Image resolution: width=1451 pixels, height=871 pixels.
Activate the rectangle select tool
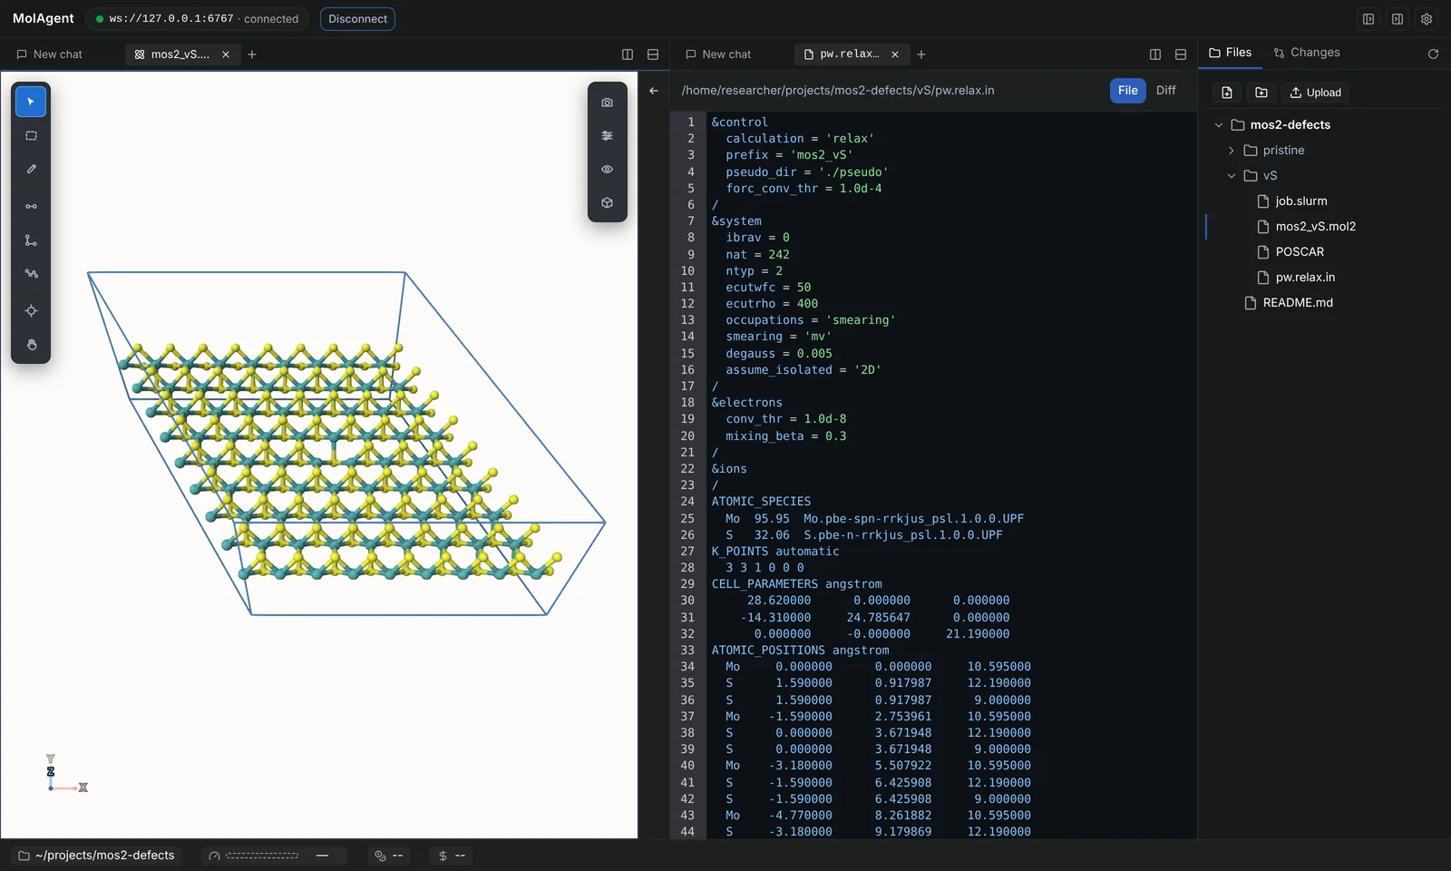point(31,136)
